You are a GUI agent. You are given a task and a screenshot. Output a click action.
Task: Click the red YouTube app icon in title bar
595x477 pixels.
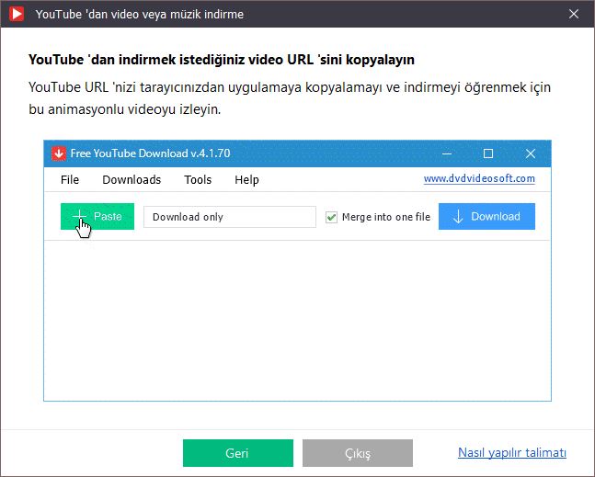tap(17, 14)
